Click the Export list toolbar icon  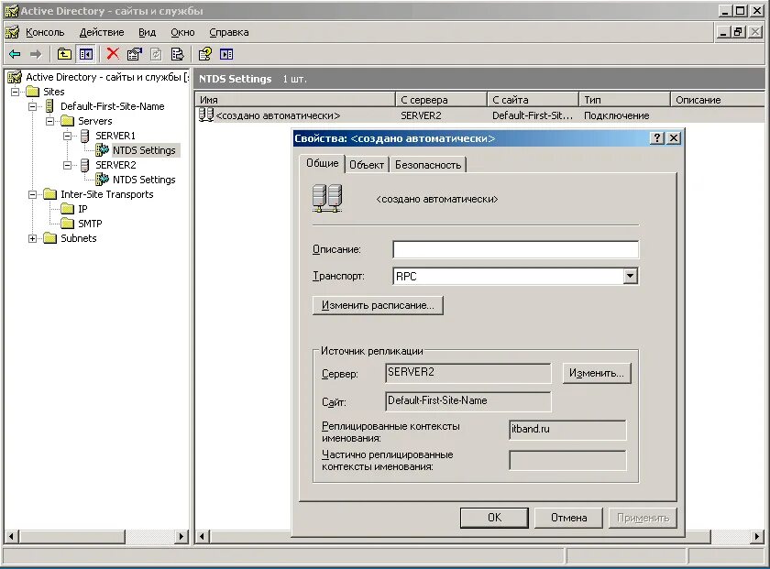point(177,54)
